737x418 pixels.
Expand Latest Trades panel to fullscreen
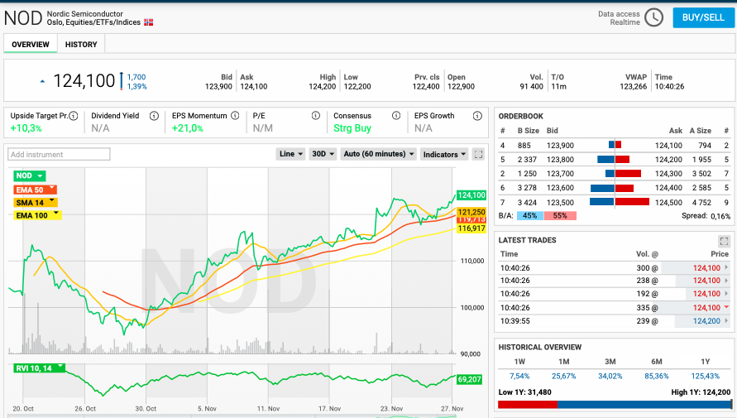724,241
